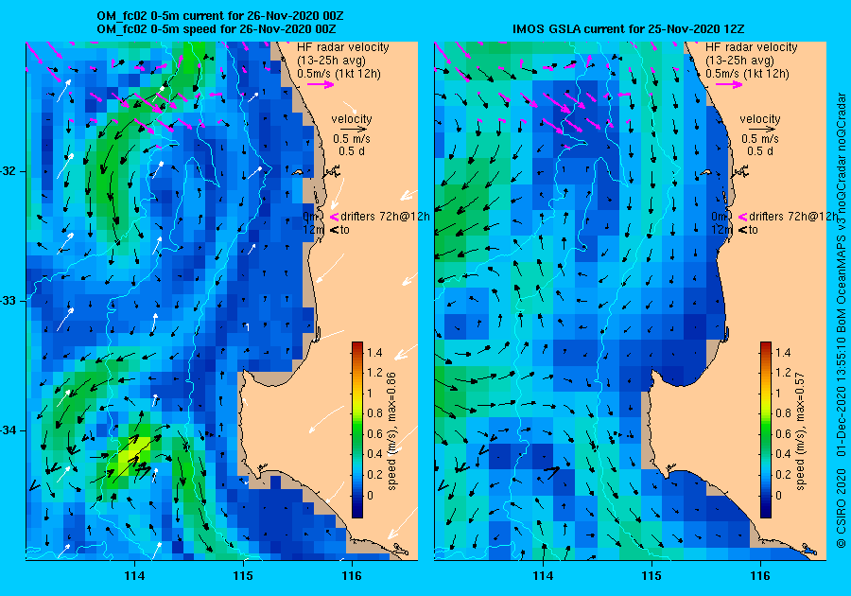Screen dimensions: 851x596
Task: Click the 'velocity' label in IMOS GSLA panel
Action: point(760,119)
